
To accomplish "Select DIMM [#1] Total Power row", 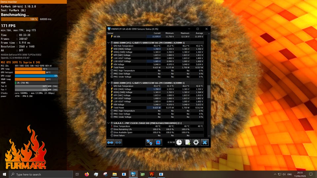I will coord(155,67).
